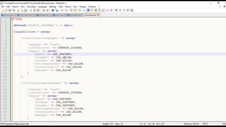The width and height of the screenshot is (226, 127).
Task: Open the Search menu
Action: (x=15, y=7)
